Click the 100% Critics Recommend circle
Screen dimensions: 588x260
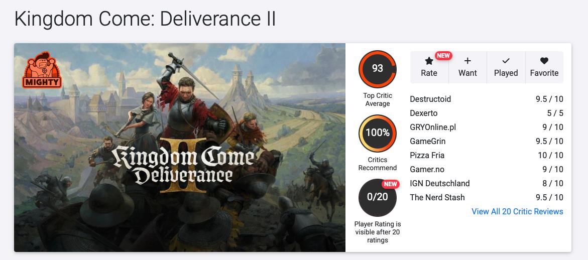tap(378, 133)
